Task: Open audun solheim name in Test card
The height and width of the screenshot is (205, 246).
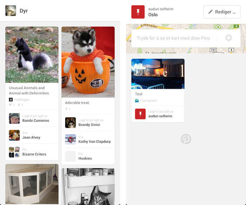Action: coord(160,116)
